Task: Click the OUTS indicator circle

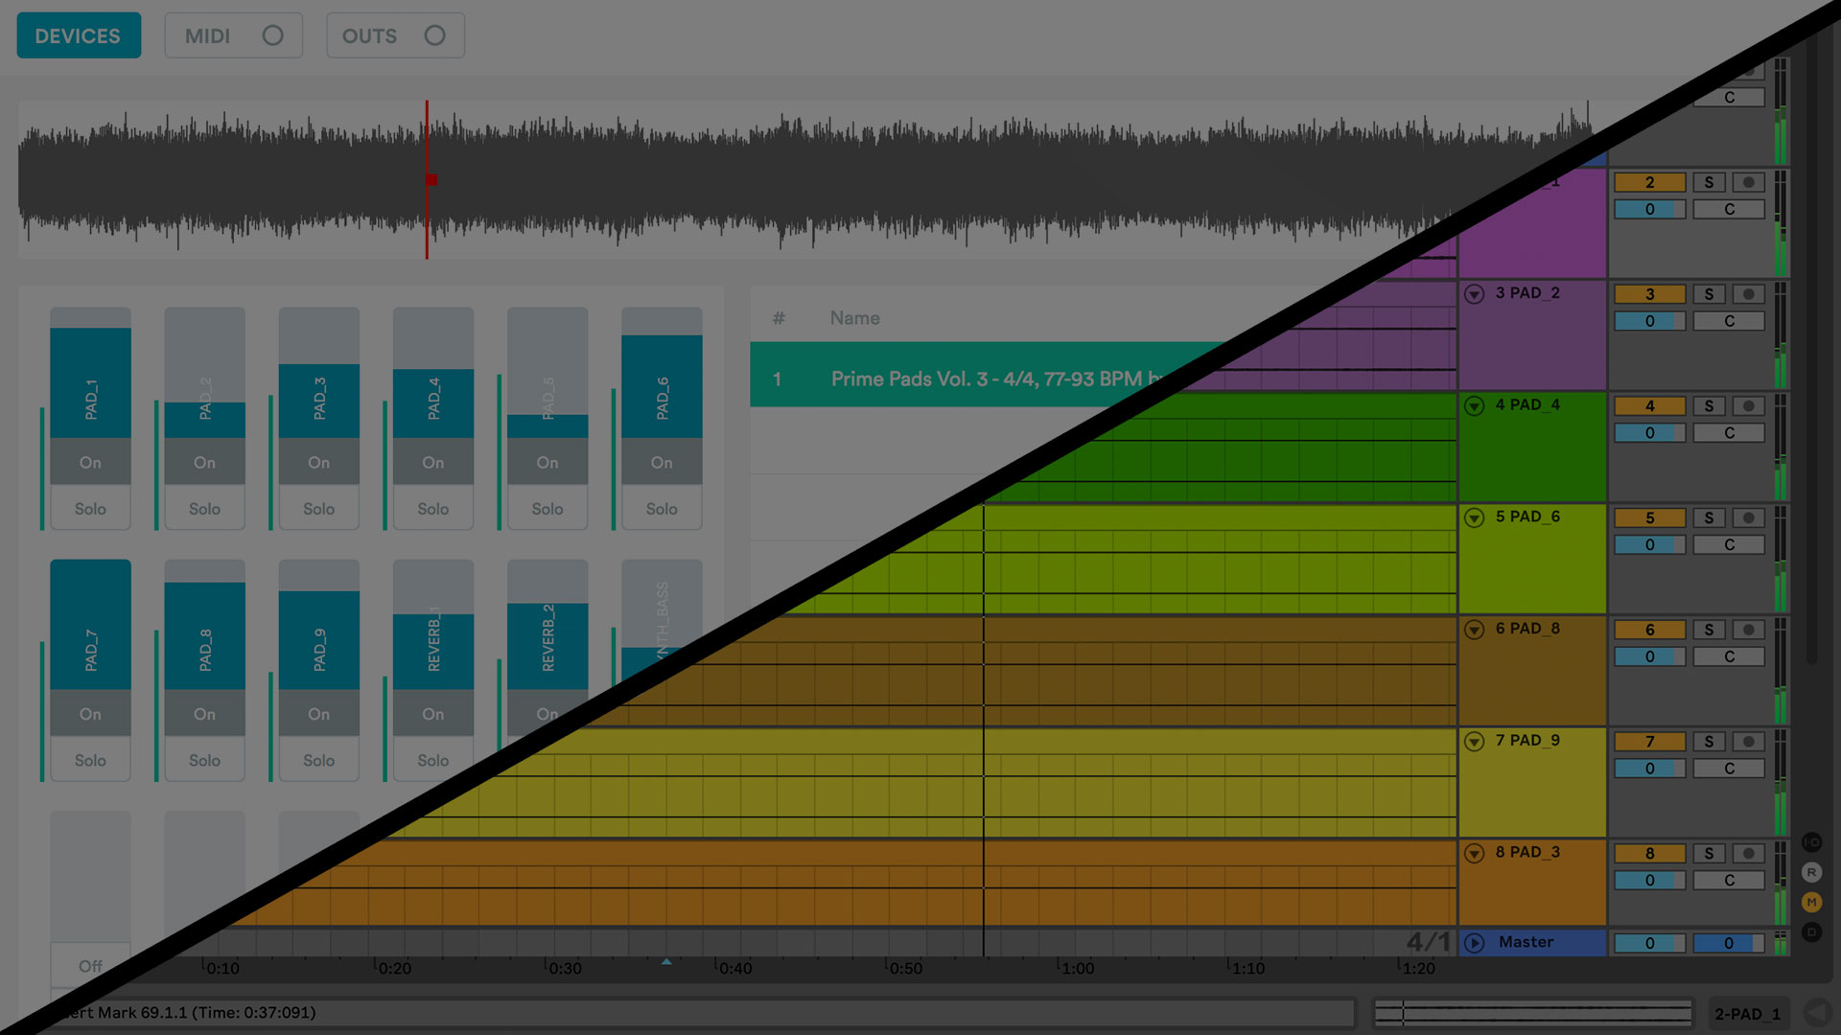Action: pos(435,35)
